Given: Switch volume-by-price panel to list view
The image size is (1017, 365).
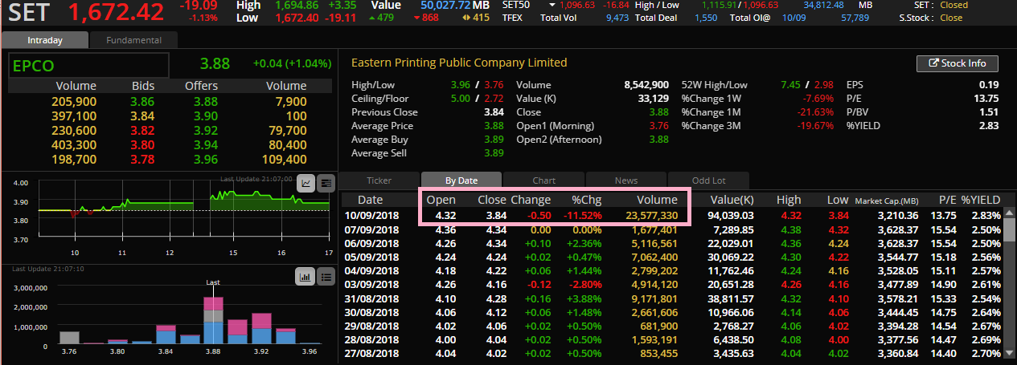Looking at the screenshot, I should pyautogui.click(x=326, y=277).
